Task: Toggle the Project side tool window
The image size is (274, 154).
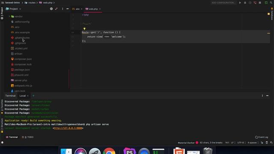Action: pos(2,13)
